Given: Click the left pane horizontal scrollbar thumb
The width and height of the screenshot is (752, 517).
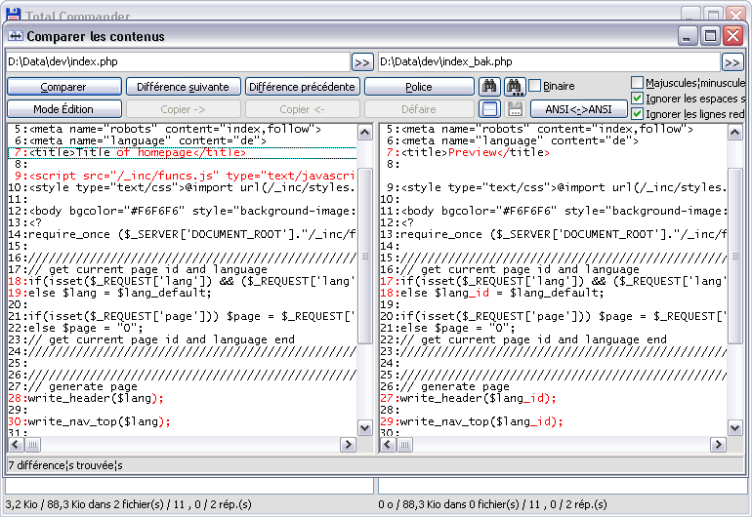Looking at the screenshot, I should (x=32, y=445).
